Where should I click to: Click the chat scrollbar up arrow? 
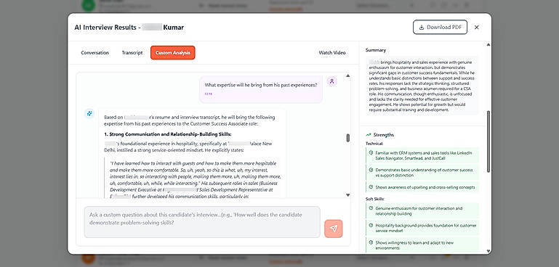coord(348,76)
